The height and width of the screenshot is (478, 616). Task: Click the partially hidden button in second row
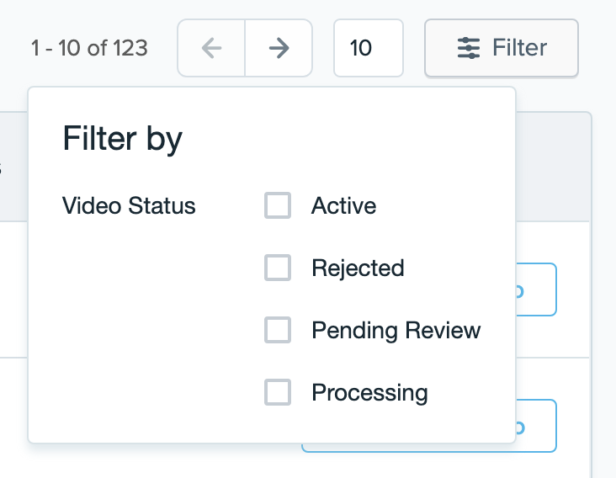pos(539,426)
